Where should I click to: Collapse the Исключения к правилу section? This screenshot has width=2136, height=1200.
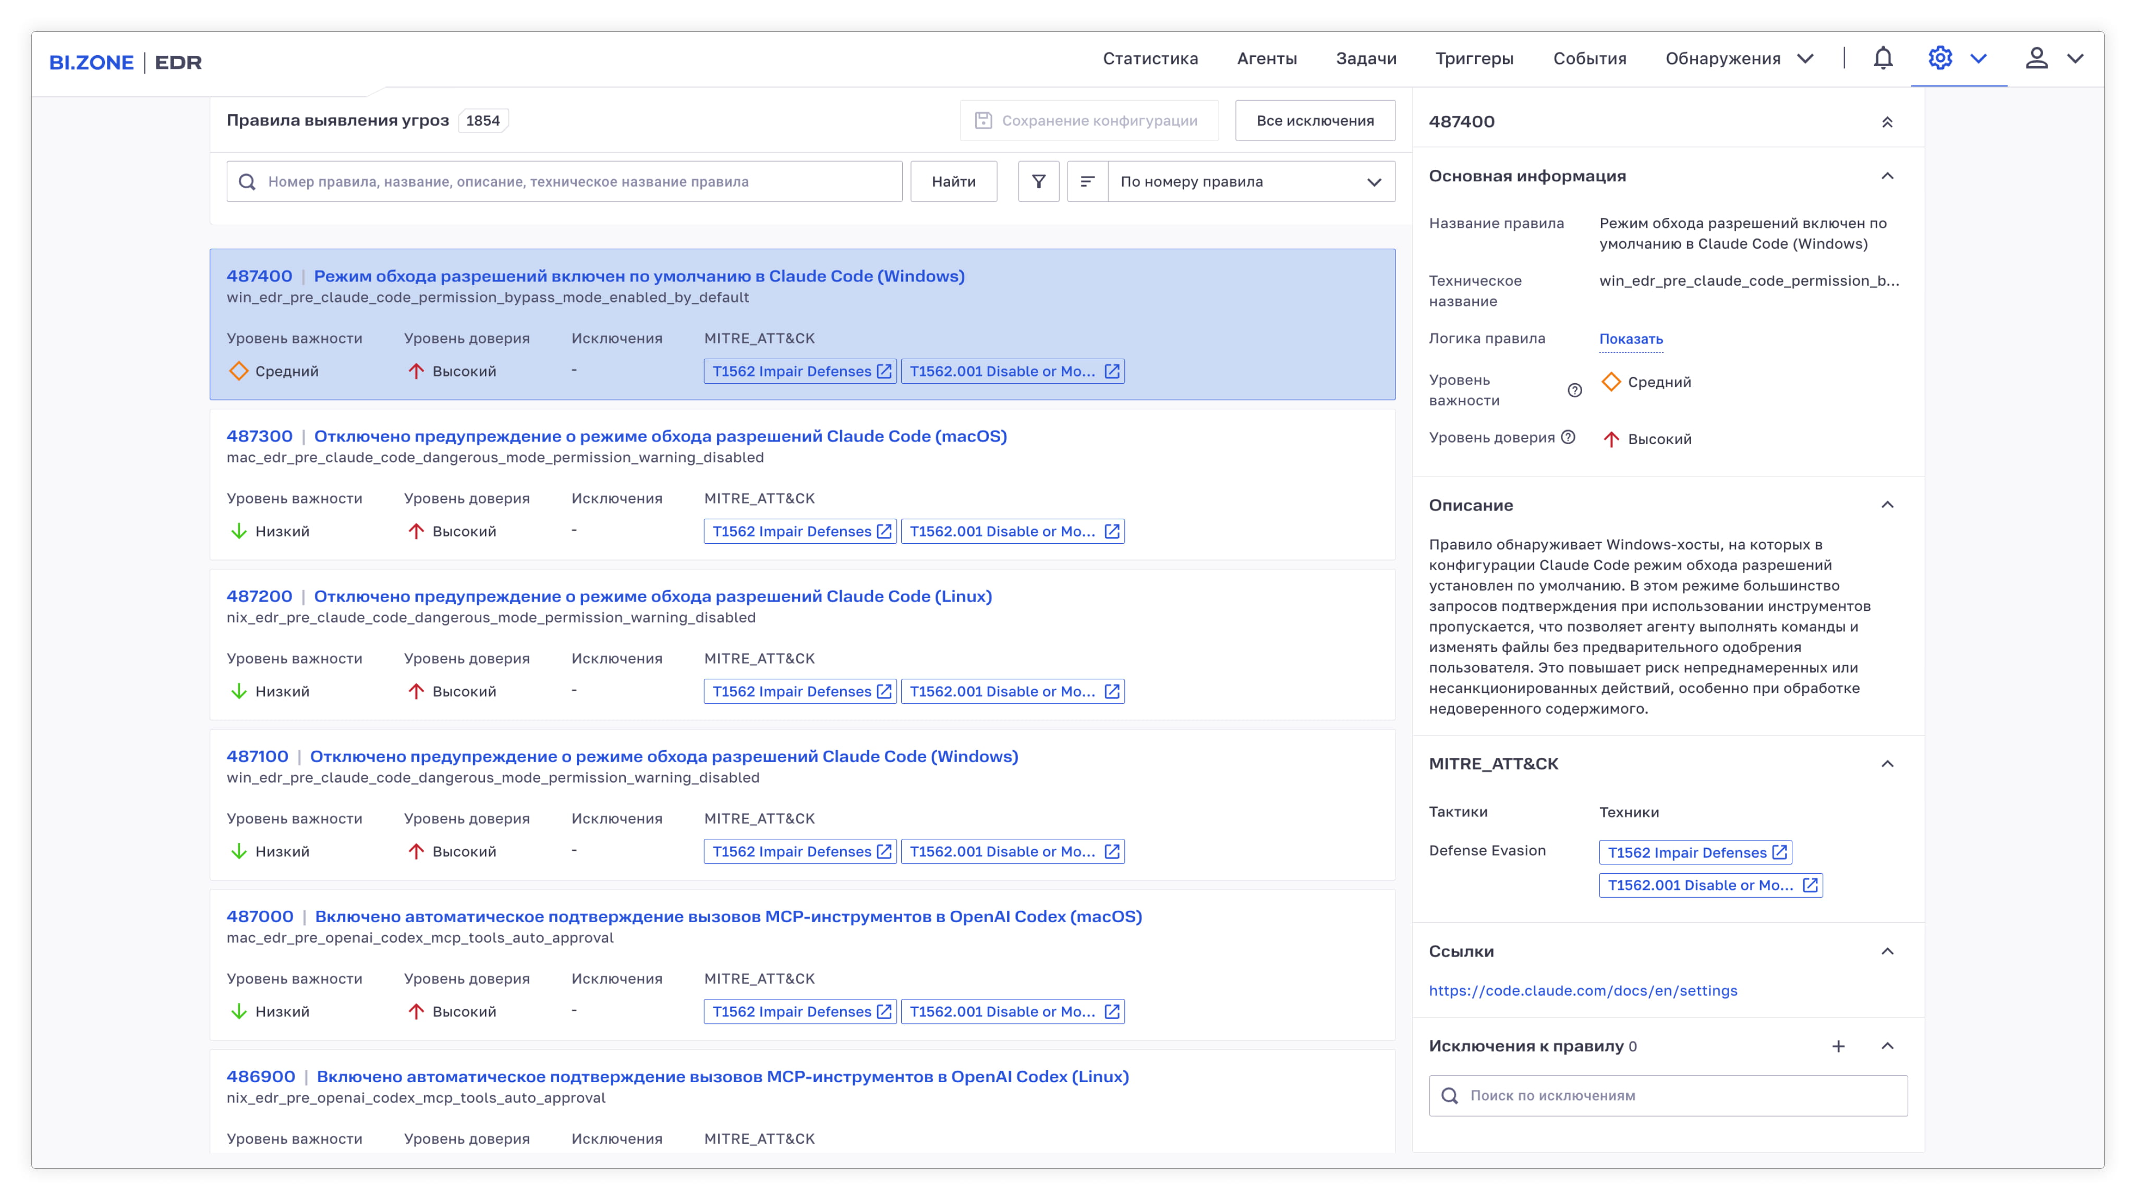[1887, 1046]
